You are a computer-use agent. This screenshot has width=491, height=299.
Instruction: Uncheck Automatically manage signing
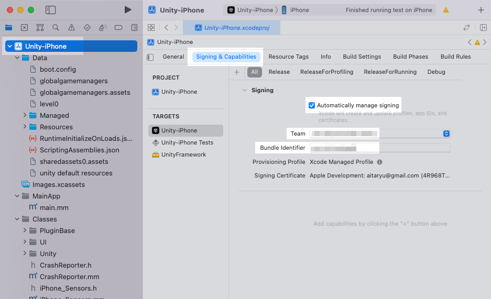[x=312, y=105]
